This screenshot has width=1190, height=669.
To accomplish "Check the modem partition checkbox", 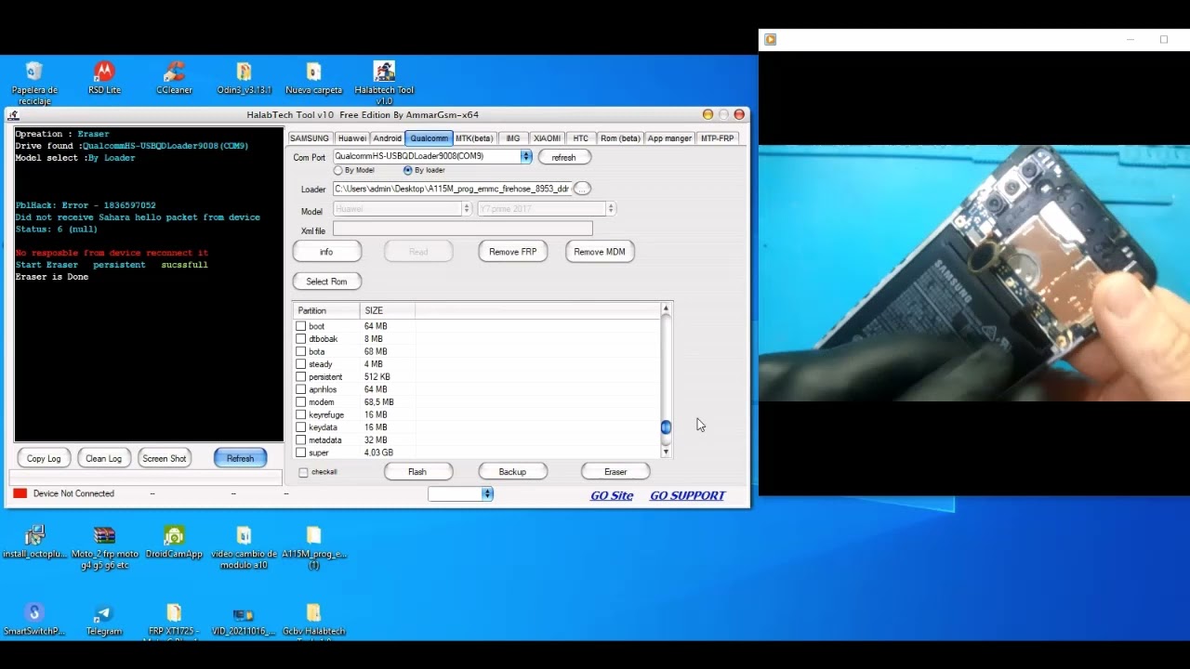I will 300,401.
